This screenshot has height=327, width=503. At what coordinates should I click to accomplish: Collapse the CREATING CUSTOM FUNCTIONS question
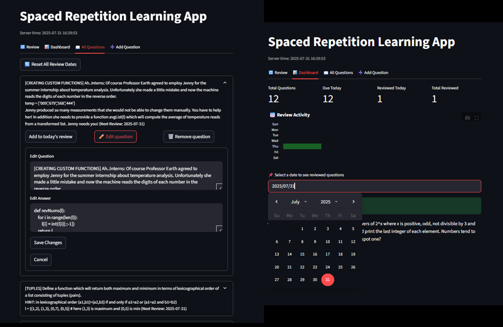[225, 83]
